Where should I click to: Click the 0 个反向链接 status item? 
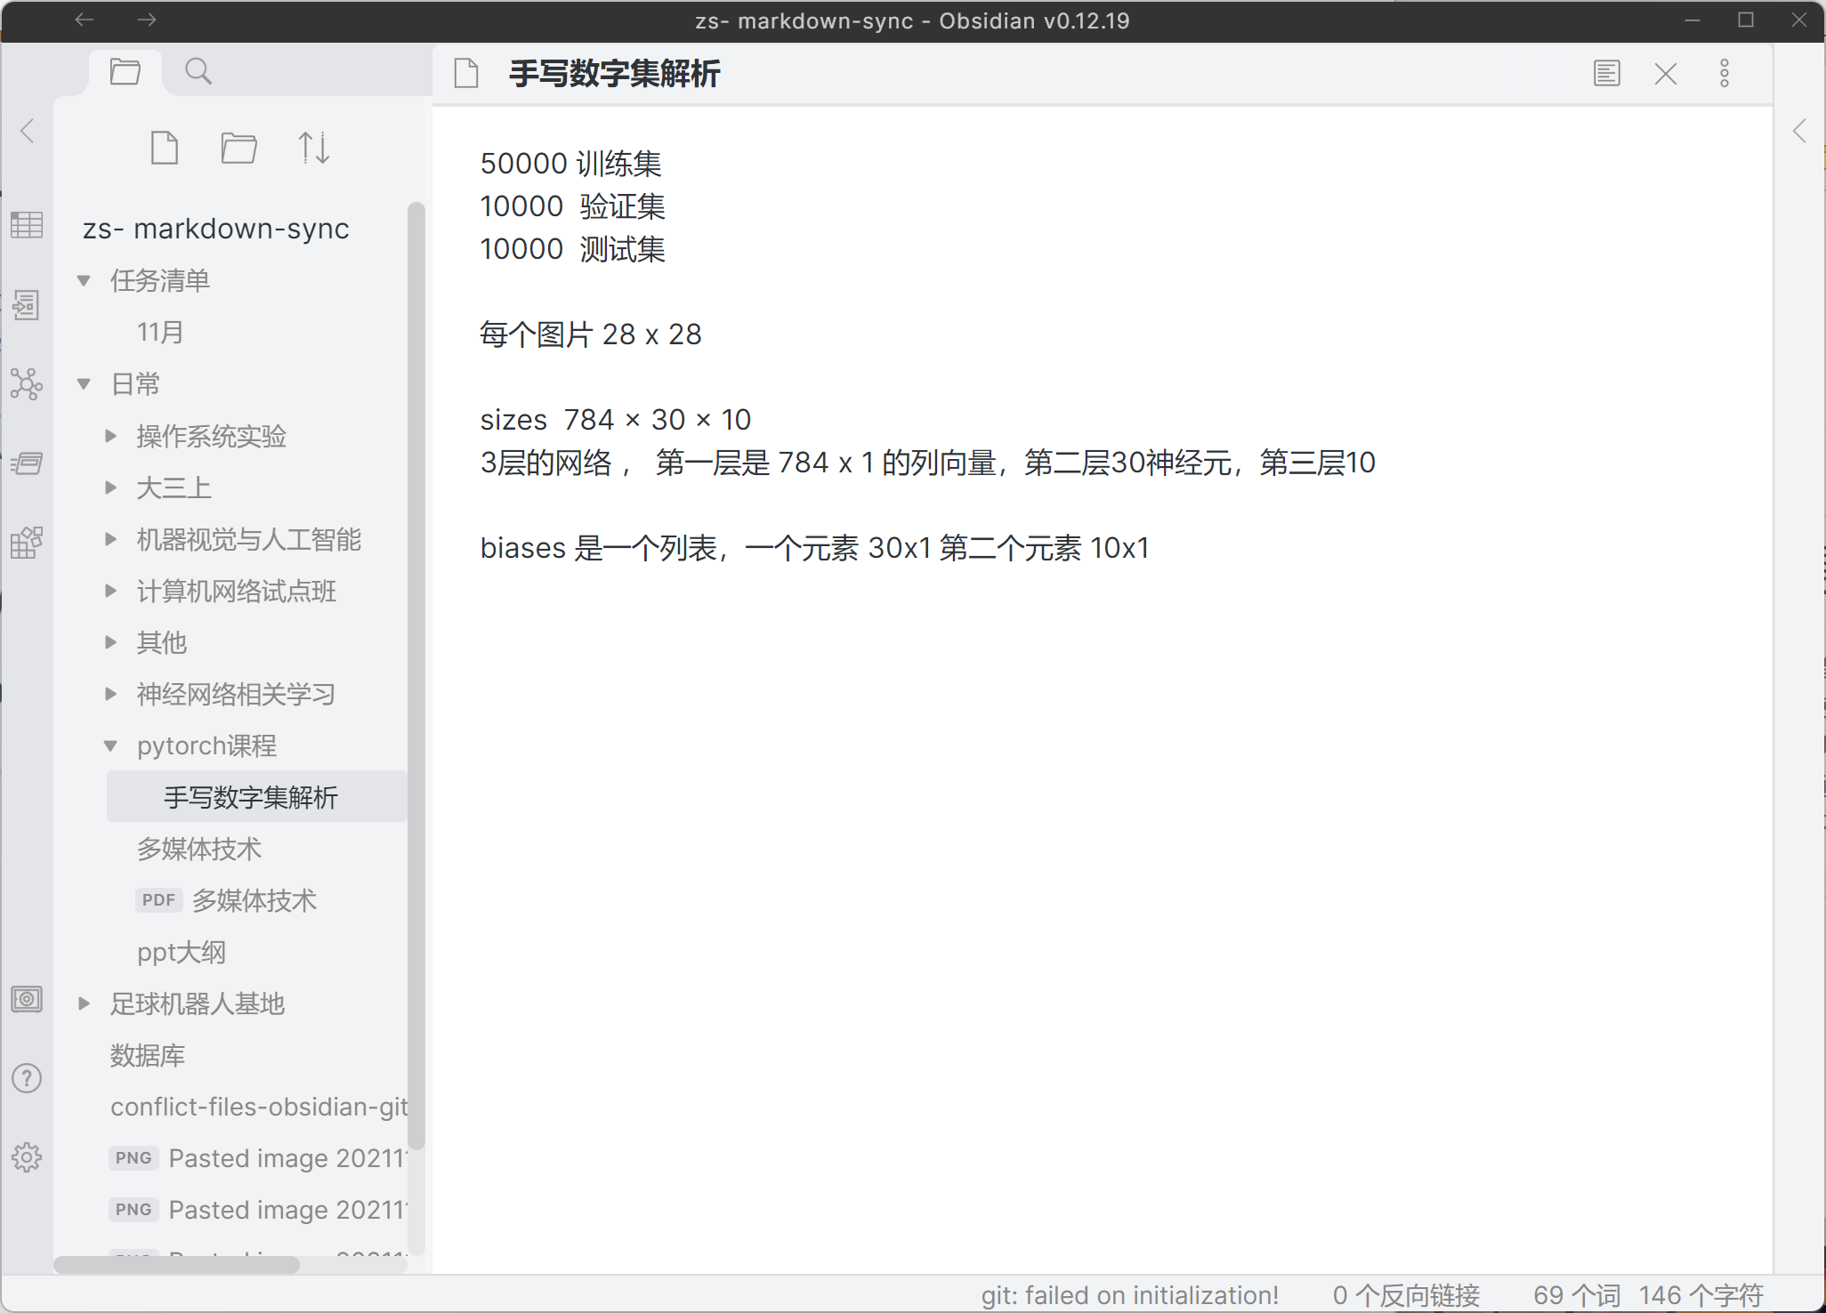point(1406,1295)
